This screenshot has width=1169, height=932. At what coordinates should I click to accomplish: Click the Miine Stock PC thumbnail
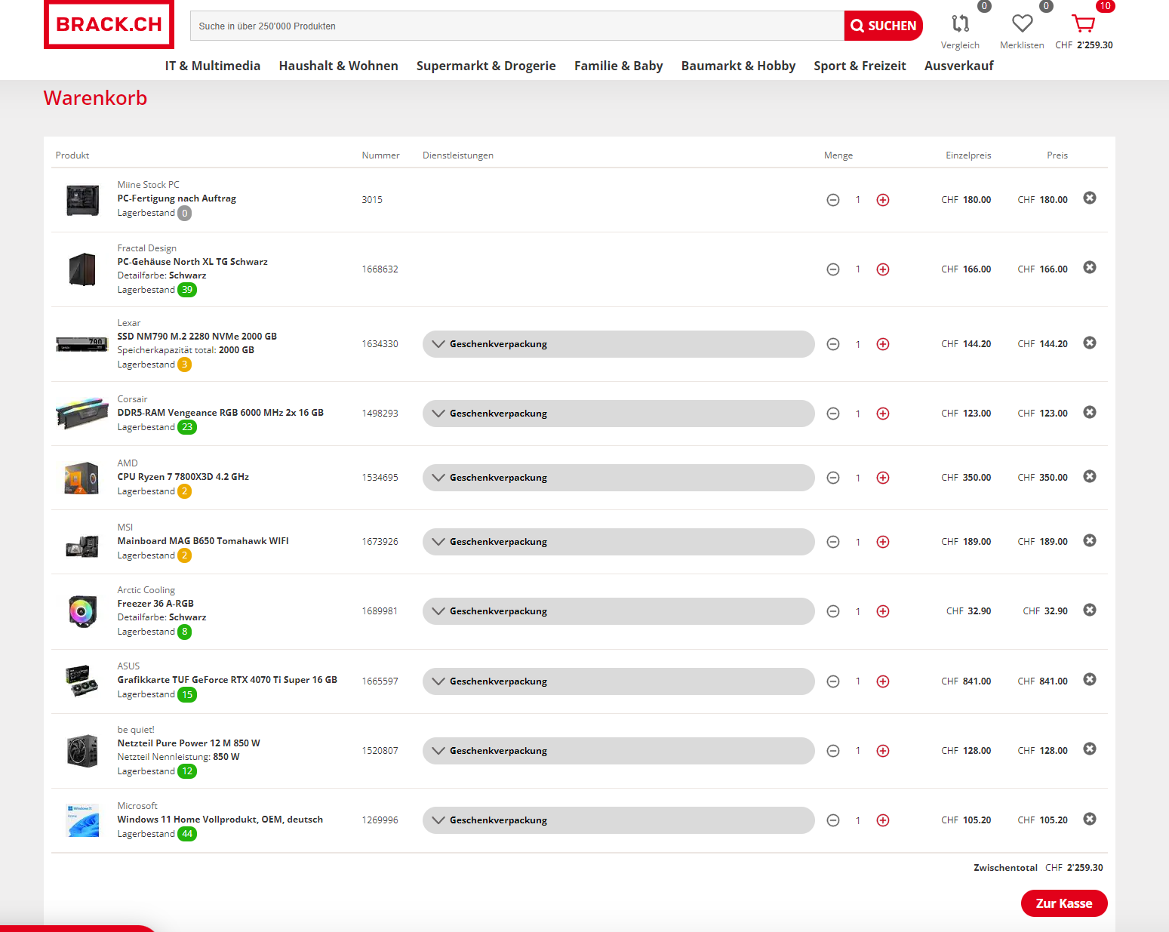point(82,200)
